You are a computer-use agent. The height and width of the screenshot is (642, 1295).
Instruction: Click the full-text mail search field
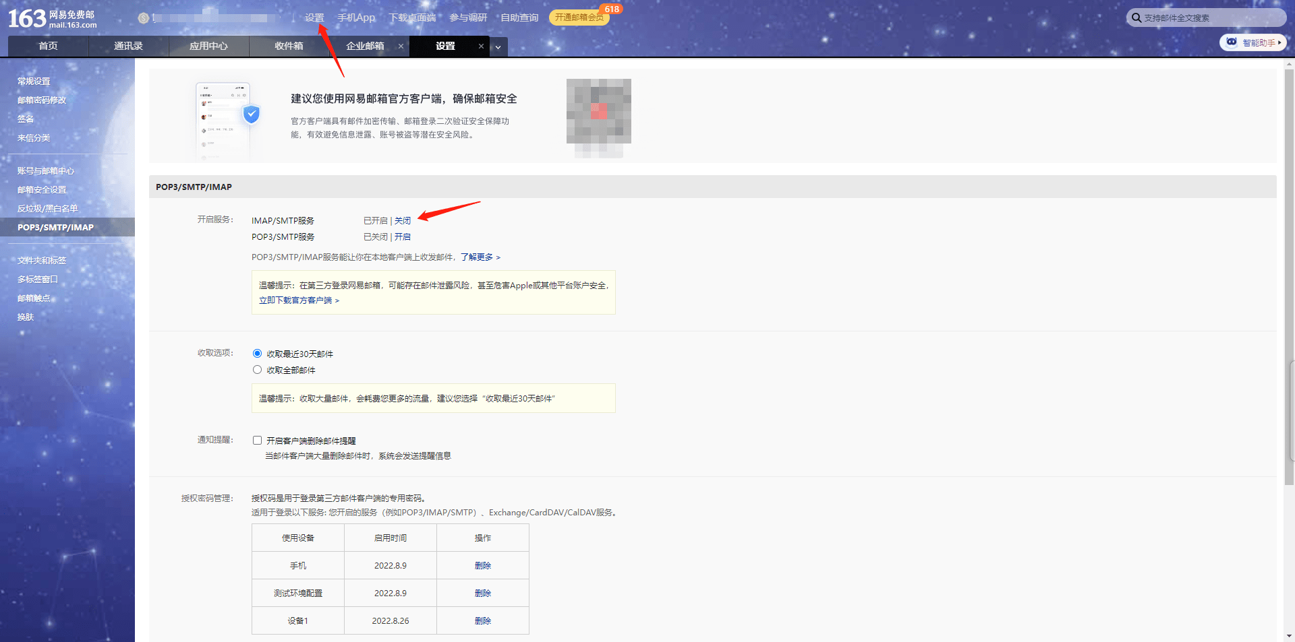tap(1207, 18)
